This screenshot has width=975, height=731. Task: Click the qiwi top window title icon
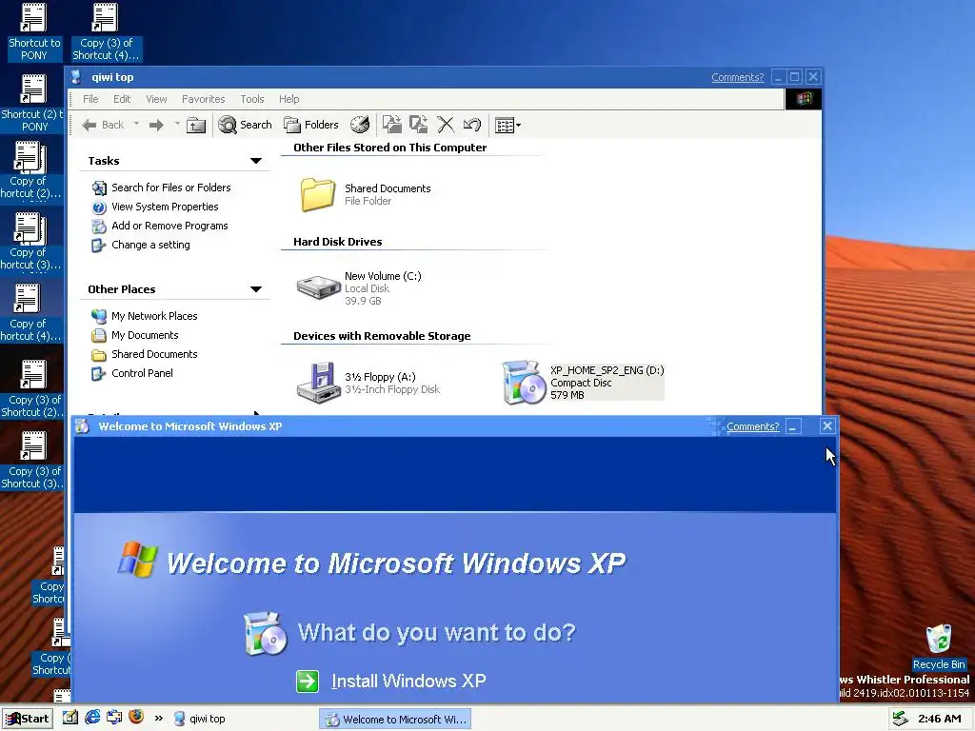tap(76, 77)
